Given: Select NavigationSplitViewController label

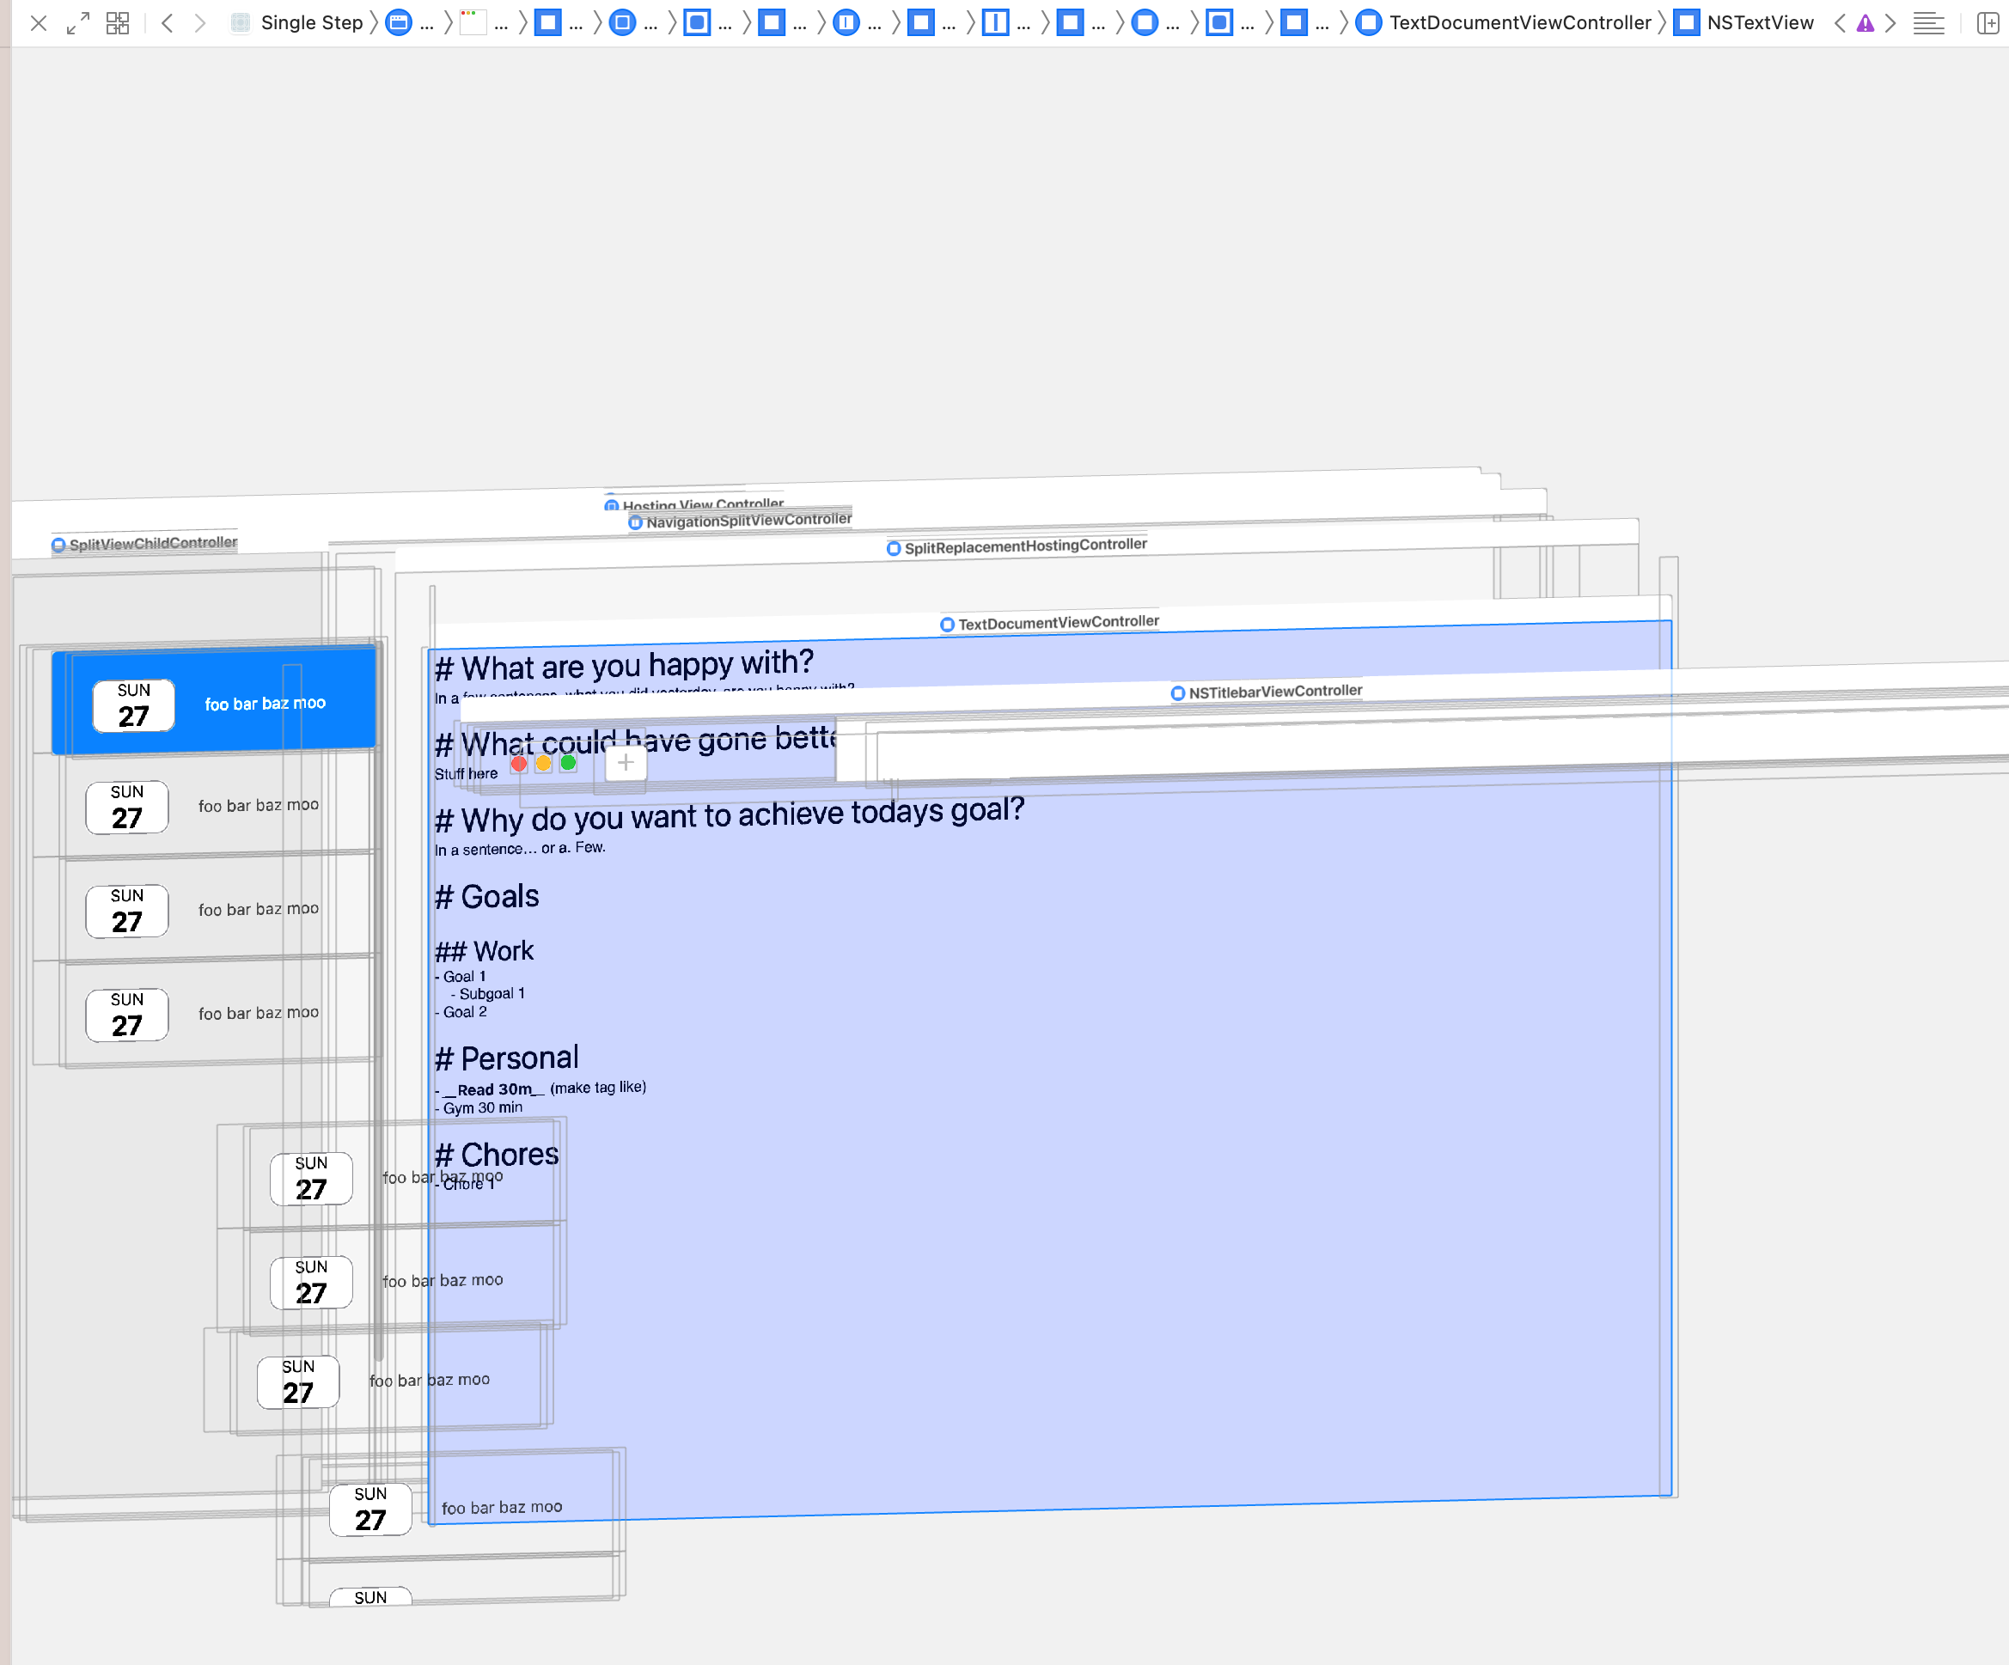Looking at the screenshot, I should (748, 521).
